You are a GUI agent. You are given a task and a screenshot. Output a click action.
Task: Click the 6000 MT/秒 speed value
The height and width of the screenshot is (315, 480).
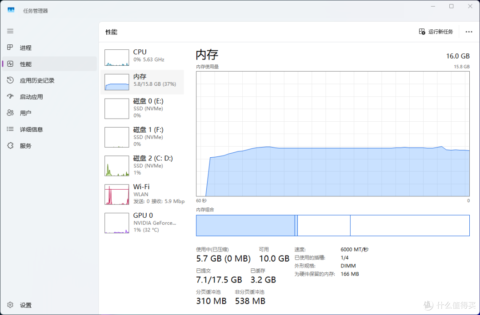pyautogui.click(x=355, y=250)
